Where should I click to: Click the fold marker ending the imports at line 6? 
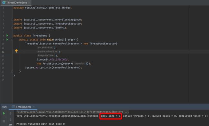coord(12,28)
